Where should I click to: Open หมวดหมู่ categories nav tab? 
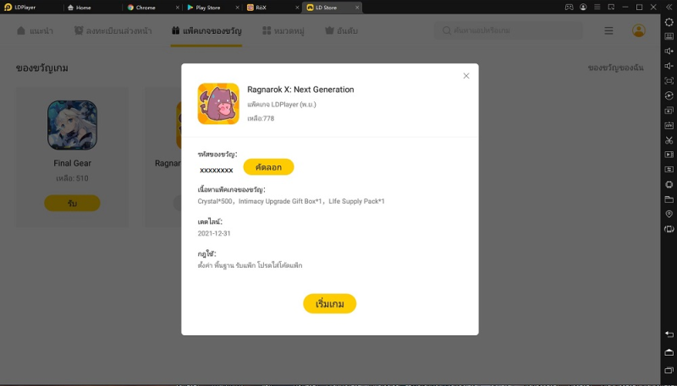[283, 30]
